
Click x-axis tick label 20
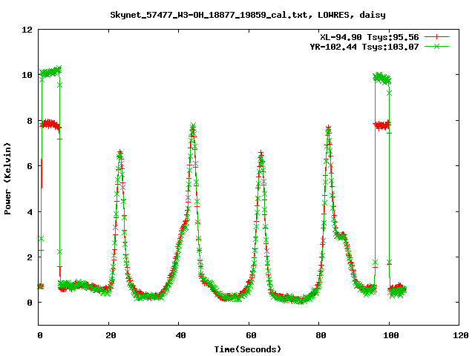[111, 335]
